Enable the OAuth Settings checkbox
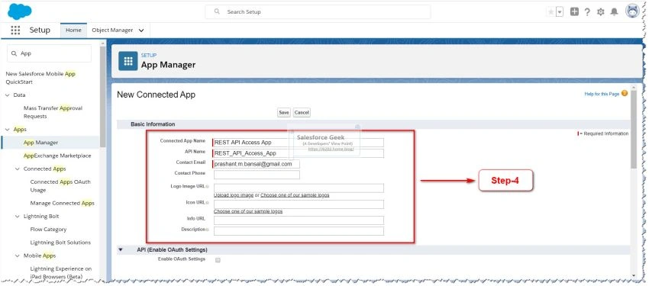This screenshot has height=286, width=649. tap(218, 260)
